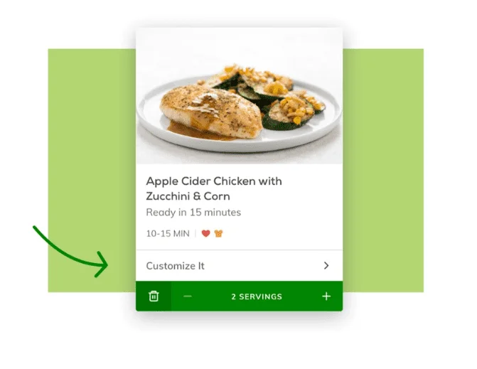
Task: Open the Customize It row label
Action: [x=175, y=266]
